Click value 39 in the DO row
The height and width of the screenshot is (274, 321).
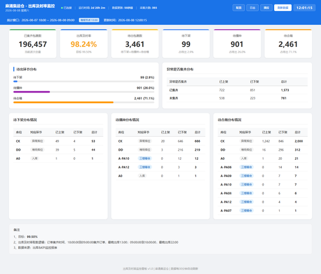(57, 150)
